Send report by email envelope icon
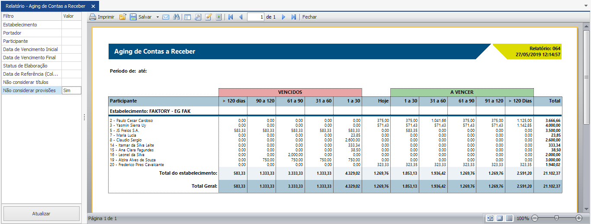591x224 pixels. tap(166, 17)
